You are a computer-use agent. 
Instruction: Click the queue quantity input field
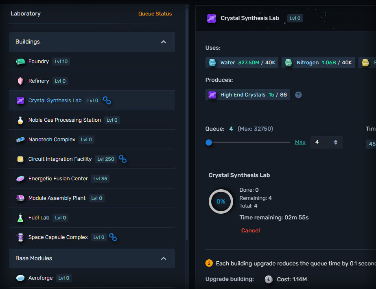pos(327,142)
